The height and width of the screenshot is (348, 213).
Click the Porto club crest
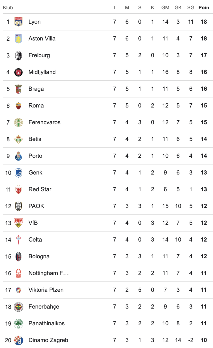click(x=19, y=156)
